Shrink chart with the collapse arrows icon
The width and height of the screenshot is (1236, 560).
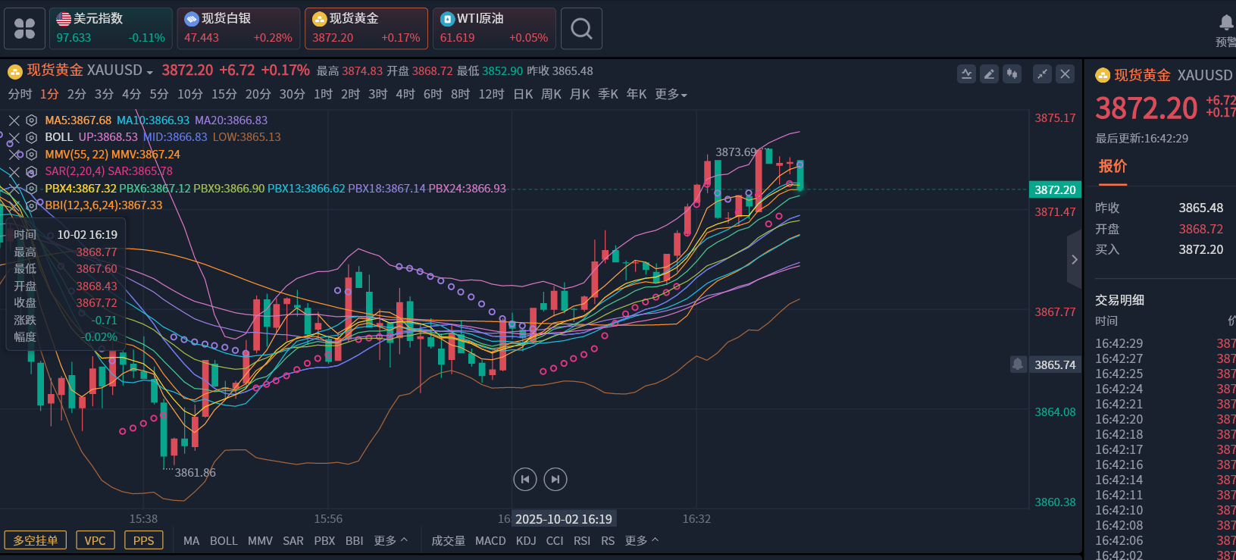(x=1043, y=74)
